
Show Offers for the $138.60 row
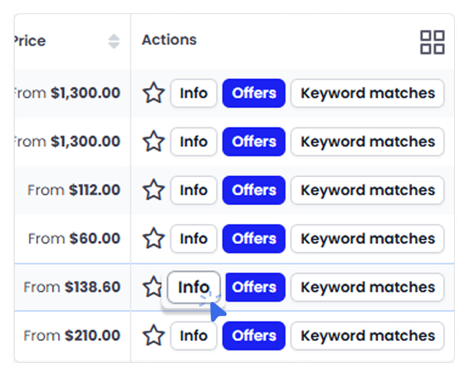click(x=254, y=287)
